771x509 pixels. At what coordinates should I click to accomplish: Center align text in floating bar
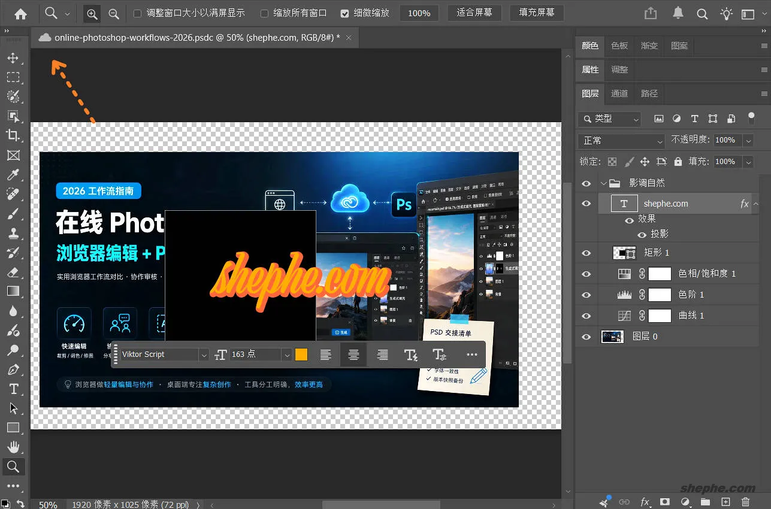353,355
